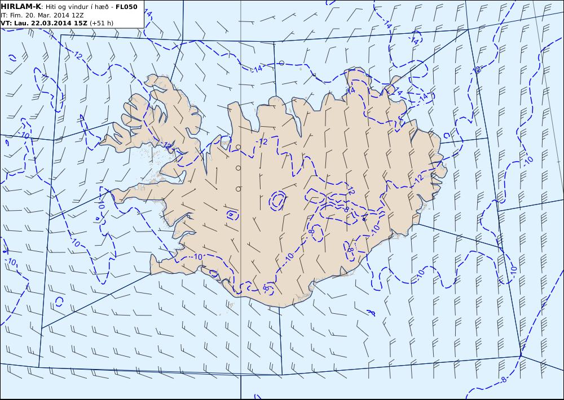
Task: Click the "Hiti og vindur í hæð" title text
Action: (77, 7)
